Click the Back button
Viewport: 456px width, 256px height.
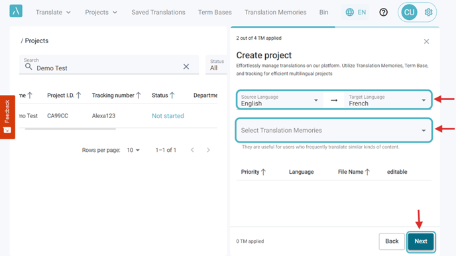(392, 241)
